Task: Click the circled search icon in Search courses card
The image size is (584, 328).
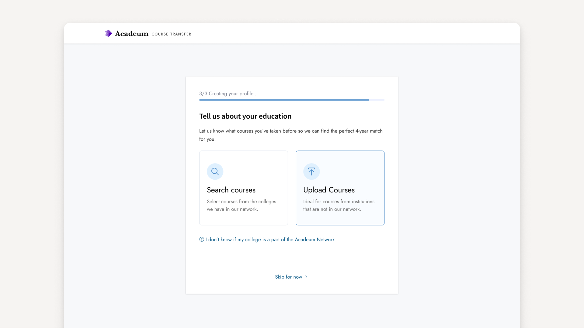Action: tap(215, 171)
